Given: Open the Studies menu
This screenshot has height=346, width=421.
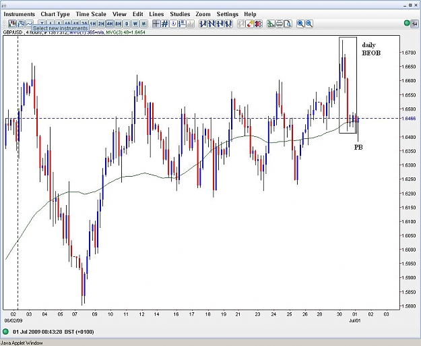Looking at the screenshot, I should [x=180, y=14].
